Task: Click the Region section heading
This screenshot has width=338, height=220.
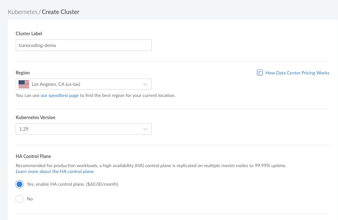Action: tap(23, 73)
